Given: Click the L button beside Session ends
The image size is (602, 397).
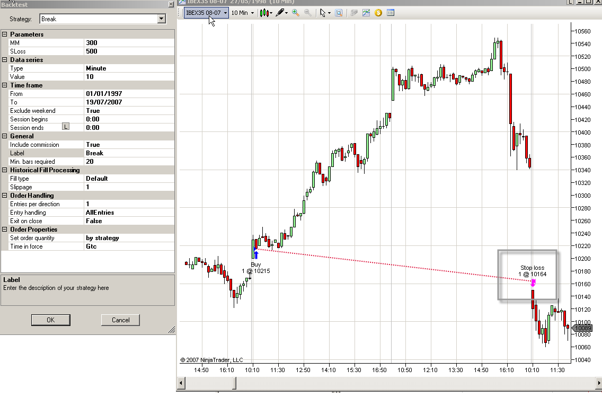Looking at the screenshot, I should [x=66, y=126].
